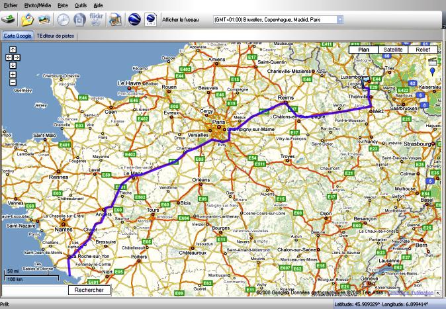Open the Piste menu
The height and width of the screenshot is (309, 446).
(63, 5)
